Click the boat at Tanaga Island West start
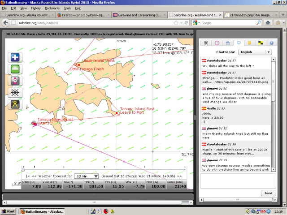Image resolution: width=287 pixels, height=215 pixels. [34, 124]
